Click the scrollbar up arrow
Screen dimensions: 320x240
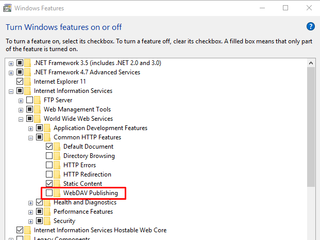(x=311, y=63)
